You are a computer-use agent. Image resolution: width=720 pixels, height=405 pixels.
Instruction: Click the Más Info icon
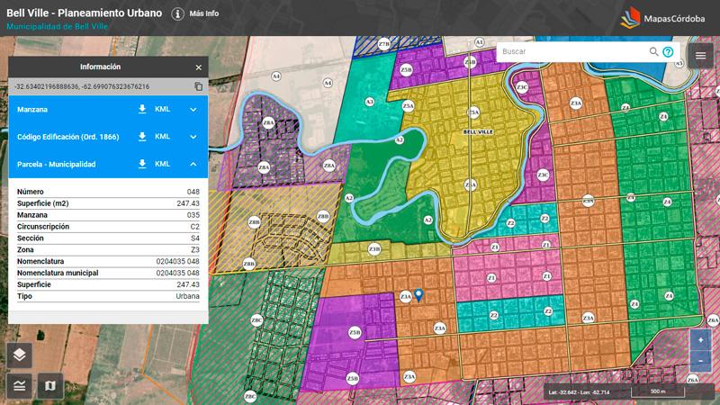(x=178, y=14)
